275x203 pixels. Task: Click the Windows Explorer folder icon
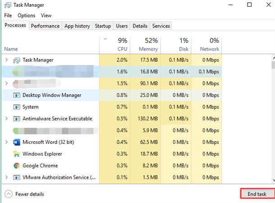pyautogui.click(x=17, y=154)
